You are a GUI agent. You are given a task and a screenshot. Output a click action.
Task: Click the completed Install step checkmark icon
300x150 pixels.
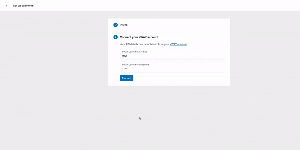[115, 25]
